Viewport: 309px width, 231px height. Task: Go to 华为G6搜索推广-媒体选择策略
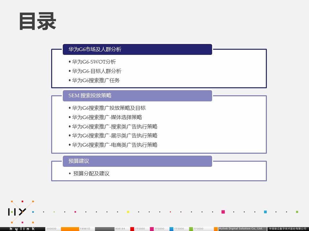tap(107, 117)
